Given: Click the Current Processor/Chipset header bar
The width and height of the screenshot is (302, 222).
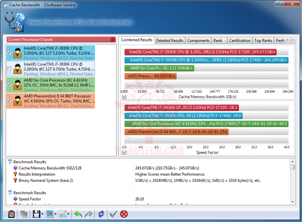Looking at the screenshot, I should (61, 39).
